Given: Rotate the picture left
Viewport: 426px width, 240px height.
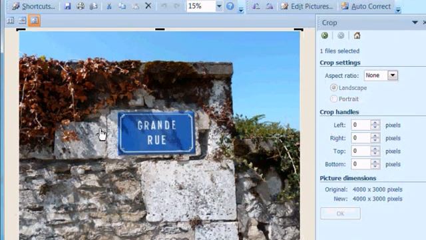Looking at the screenshot, I should 256,6.
